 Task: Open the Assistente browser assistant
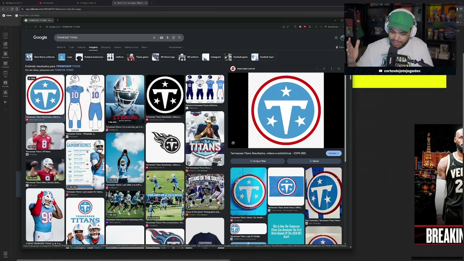pos(331,26)
